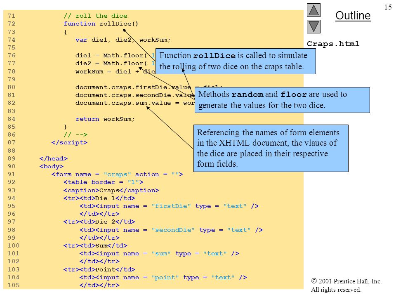This screenshot has width=396, height=297.
Task: Click the Prentice Hall copyright notice
Action: pyautogui.click(x=346, y=285)
